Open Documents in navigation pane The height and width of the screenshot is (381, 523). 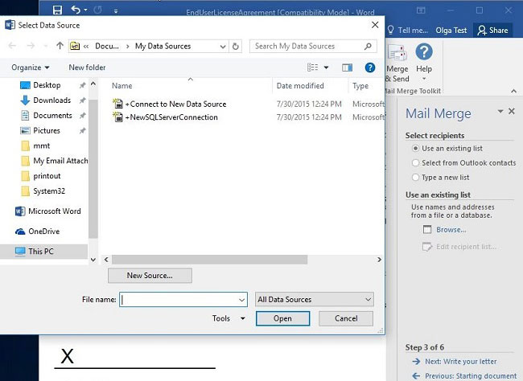click(x=52, y=116)
